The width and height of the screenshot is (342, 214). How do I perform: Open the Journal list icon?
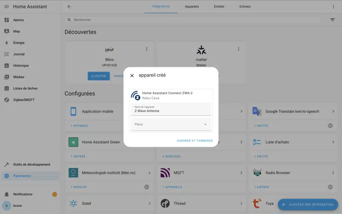[x=7, y=54]
